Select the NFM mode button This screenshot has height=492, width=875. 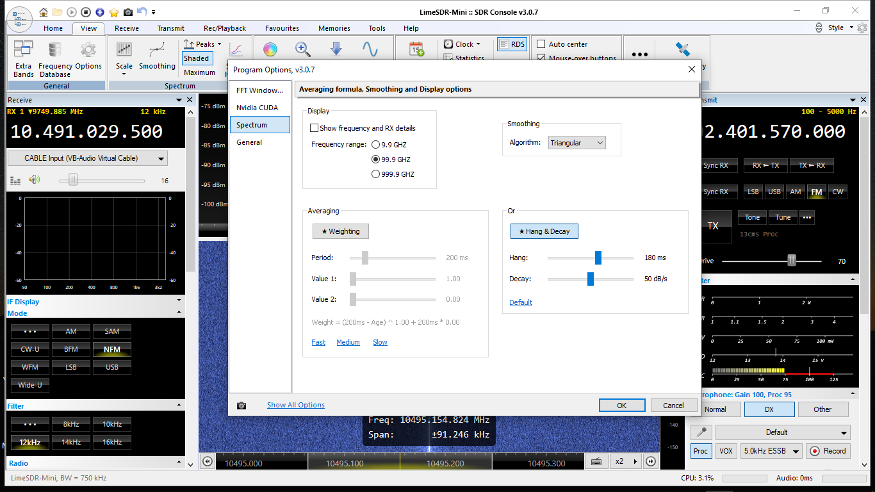pyautogui.click(x=112, y=350)
